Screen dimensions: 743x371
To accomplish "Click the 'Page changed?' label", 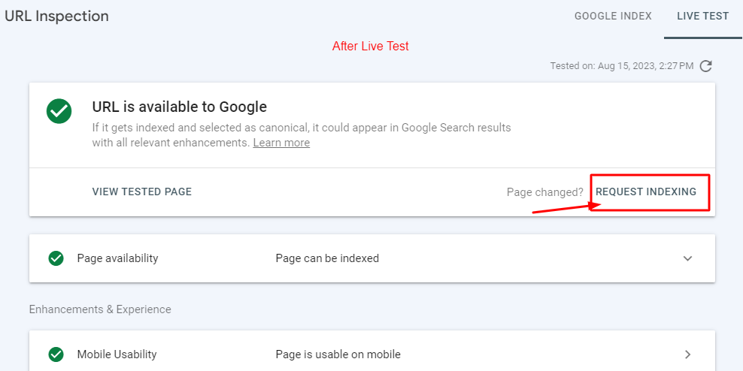I will [x=544, y=192].
